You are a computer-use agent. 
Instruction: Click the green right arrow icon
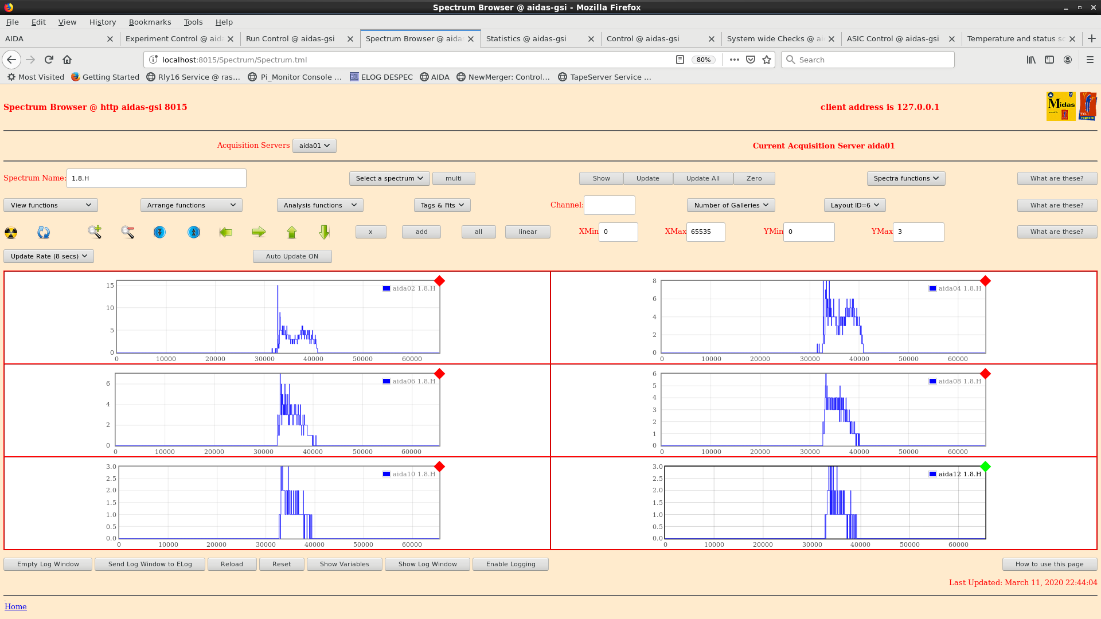[x=259, y=232]
